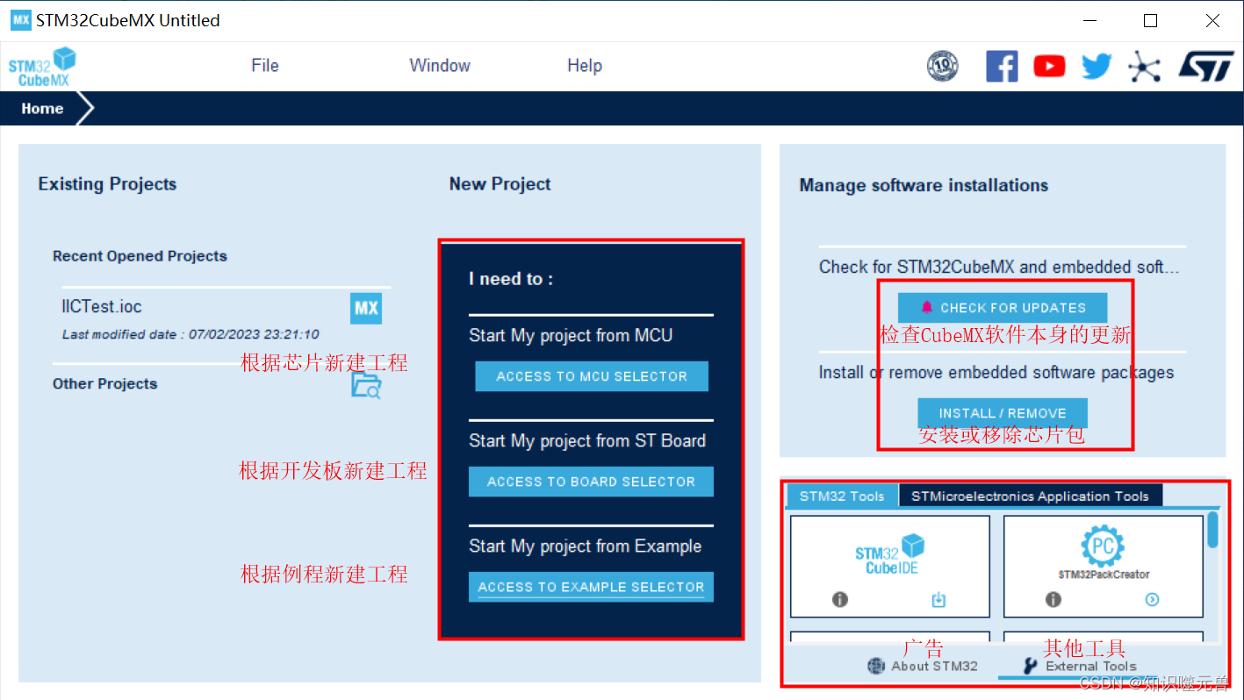The height and width of the screenshot is (700, 1244).
Task: Maximize the STM32CubeMX window
Action: [x=1150, y=21]
